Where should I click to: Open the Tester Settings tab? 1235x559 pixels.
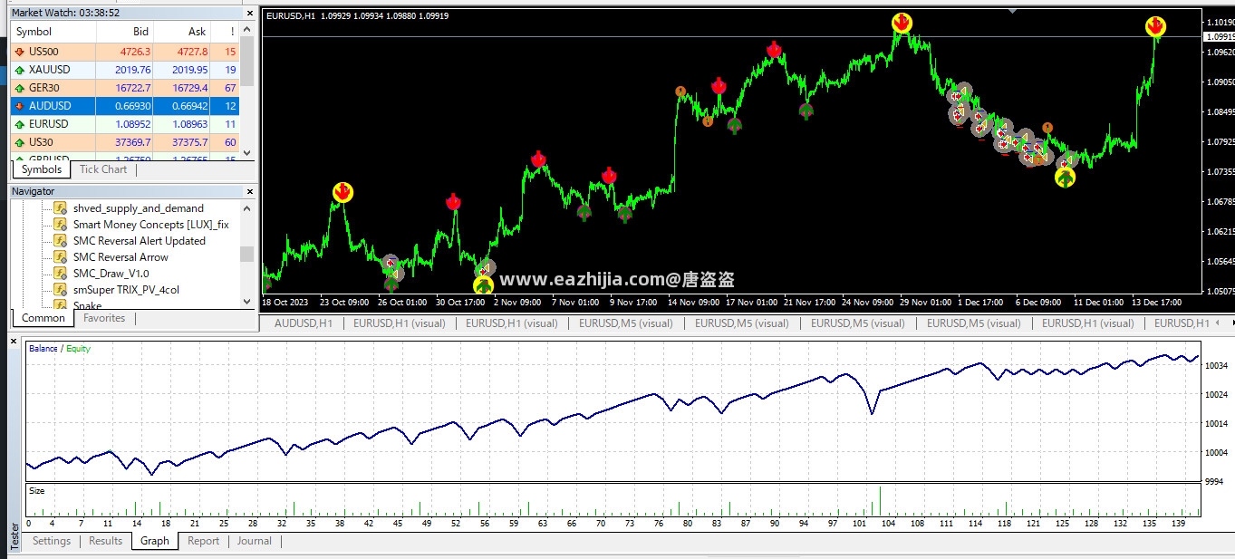[52, 541]
